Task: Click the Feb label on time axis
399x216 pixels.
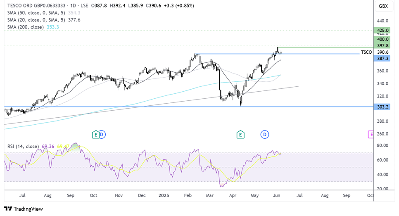Action: (x=188, y=195)
